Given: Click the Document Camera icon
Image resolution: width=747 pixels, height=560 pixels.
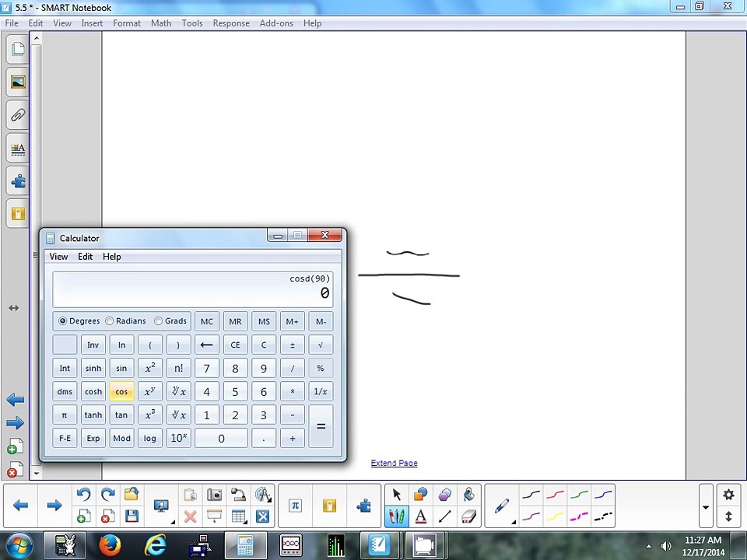Looking at the screenshot, I should point(238,495).
